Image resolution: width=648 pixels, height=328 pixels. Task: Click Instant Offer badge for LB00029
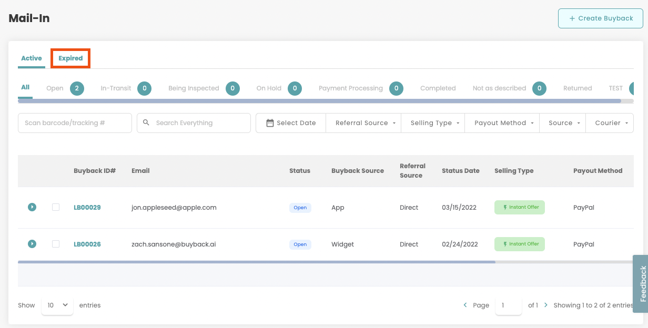click(520, 207)
